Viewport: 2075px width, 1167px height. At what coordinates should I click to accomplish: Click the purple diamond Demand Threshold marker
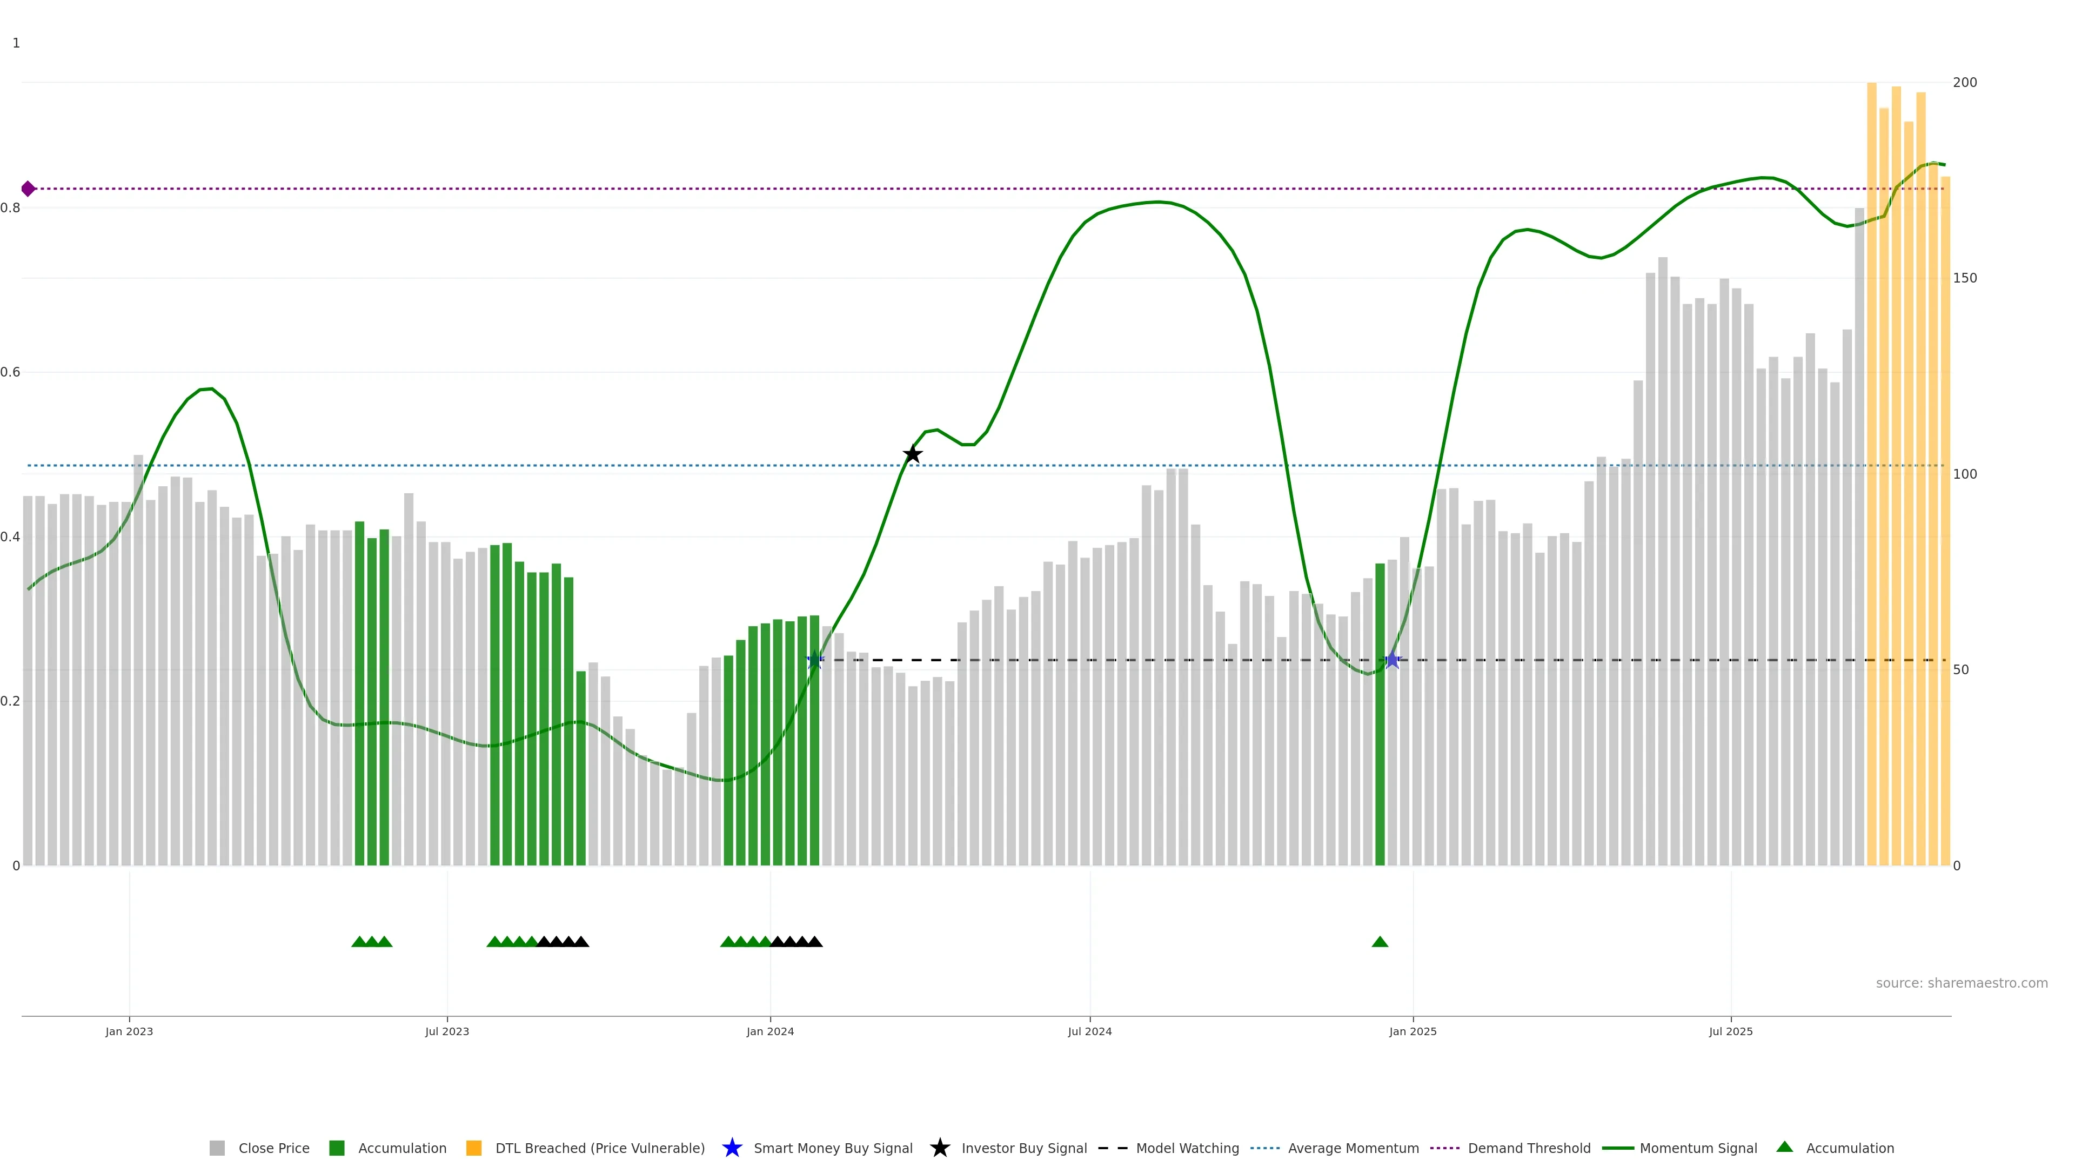[28, 189]
